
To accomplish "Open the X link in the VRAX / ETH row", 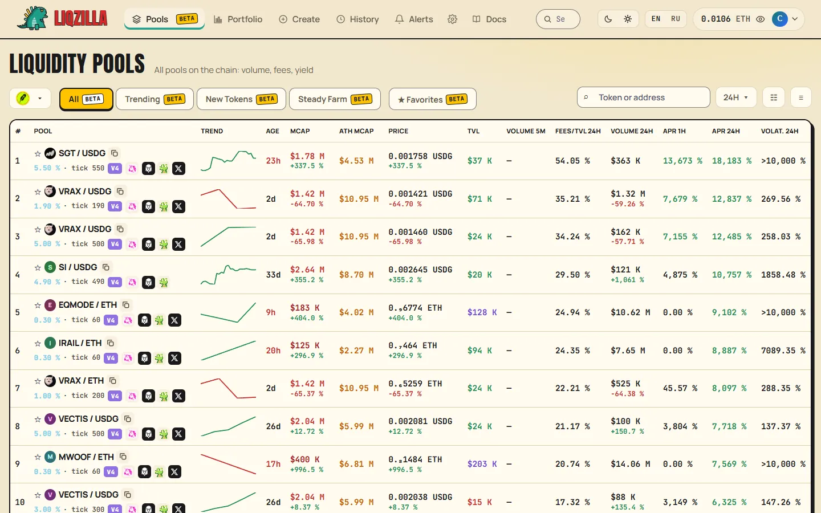I will pos(179,396).
